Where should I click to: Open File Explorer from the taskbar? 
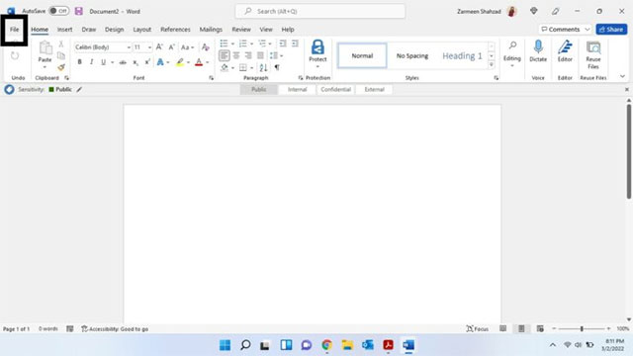click(x=347, y=345)
